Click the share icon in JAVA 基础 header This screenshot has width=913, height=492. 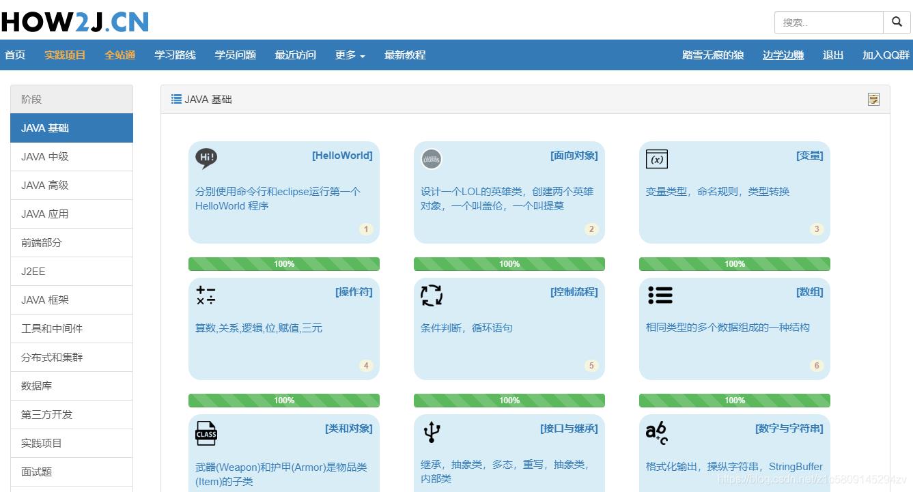pos(873,100)
